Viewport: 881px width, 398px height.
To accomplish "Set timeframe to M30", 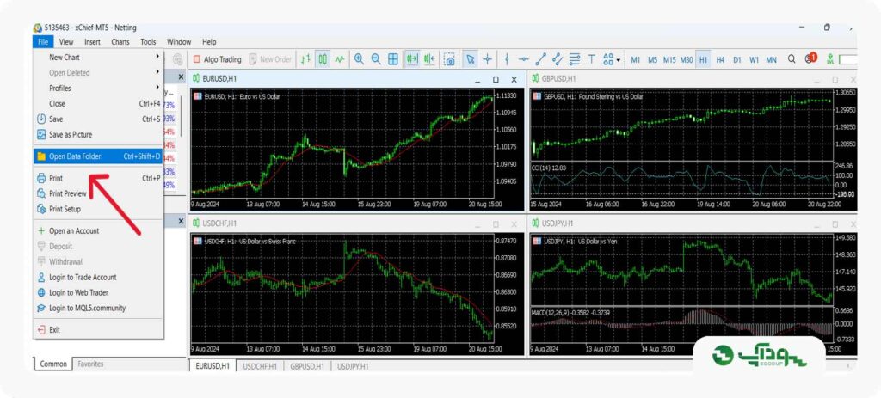I will point(687,59).
